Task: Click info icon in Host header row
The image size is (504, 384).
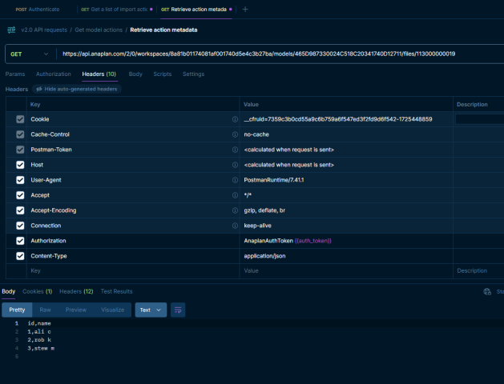Action: coord(235,165)
